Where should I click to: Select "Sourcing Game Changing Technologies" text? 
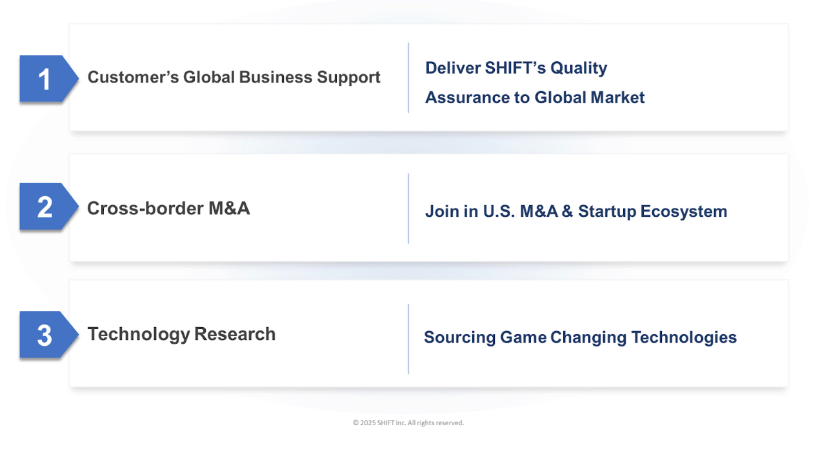pos(580,337)
